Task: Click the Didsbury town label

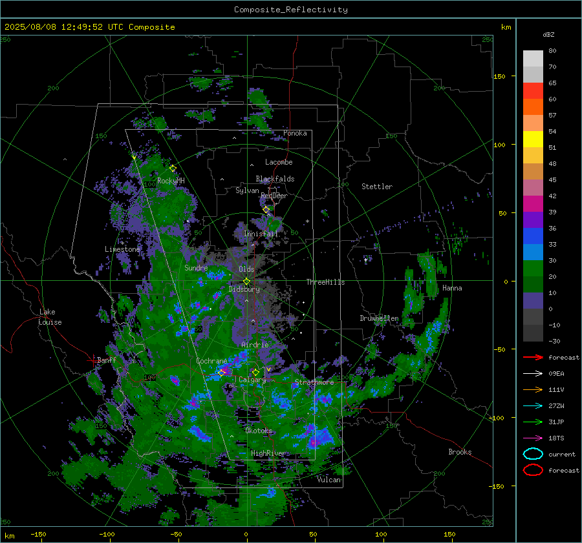Action: click(x=244, y=289)
